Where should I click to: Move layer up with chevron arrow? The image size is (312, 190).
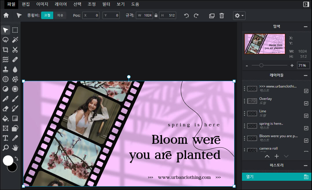(x=267, y=156)
